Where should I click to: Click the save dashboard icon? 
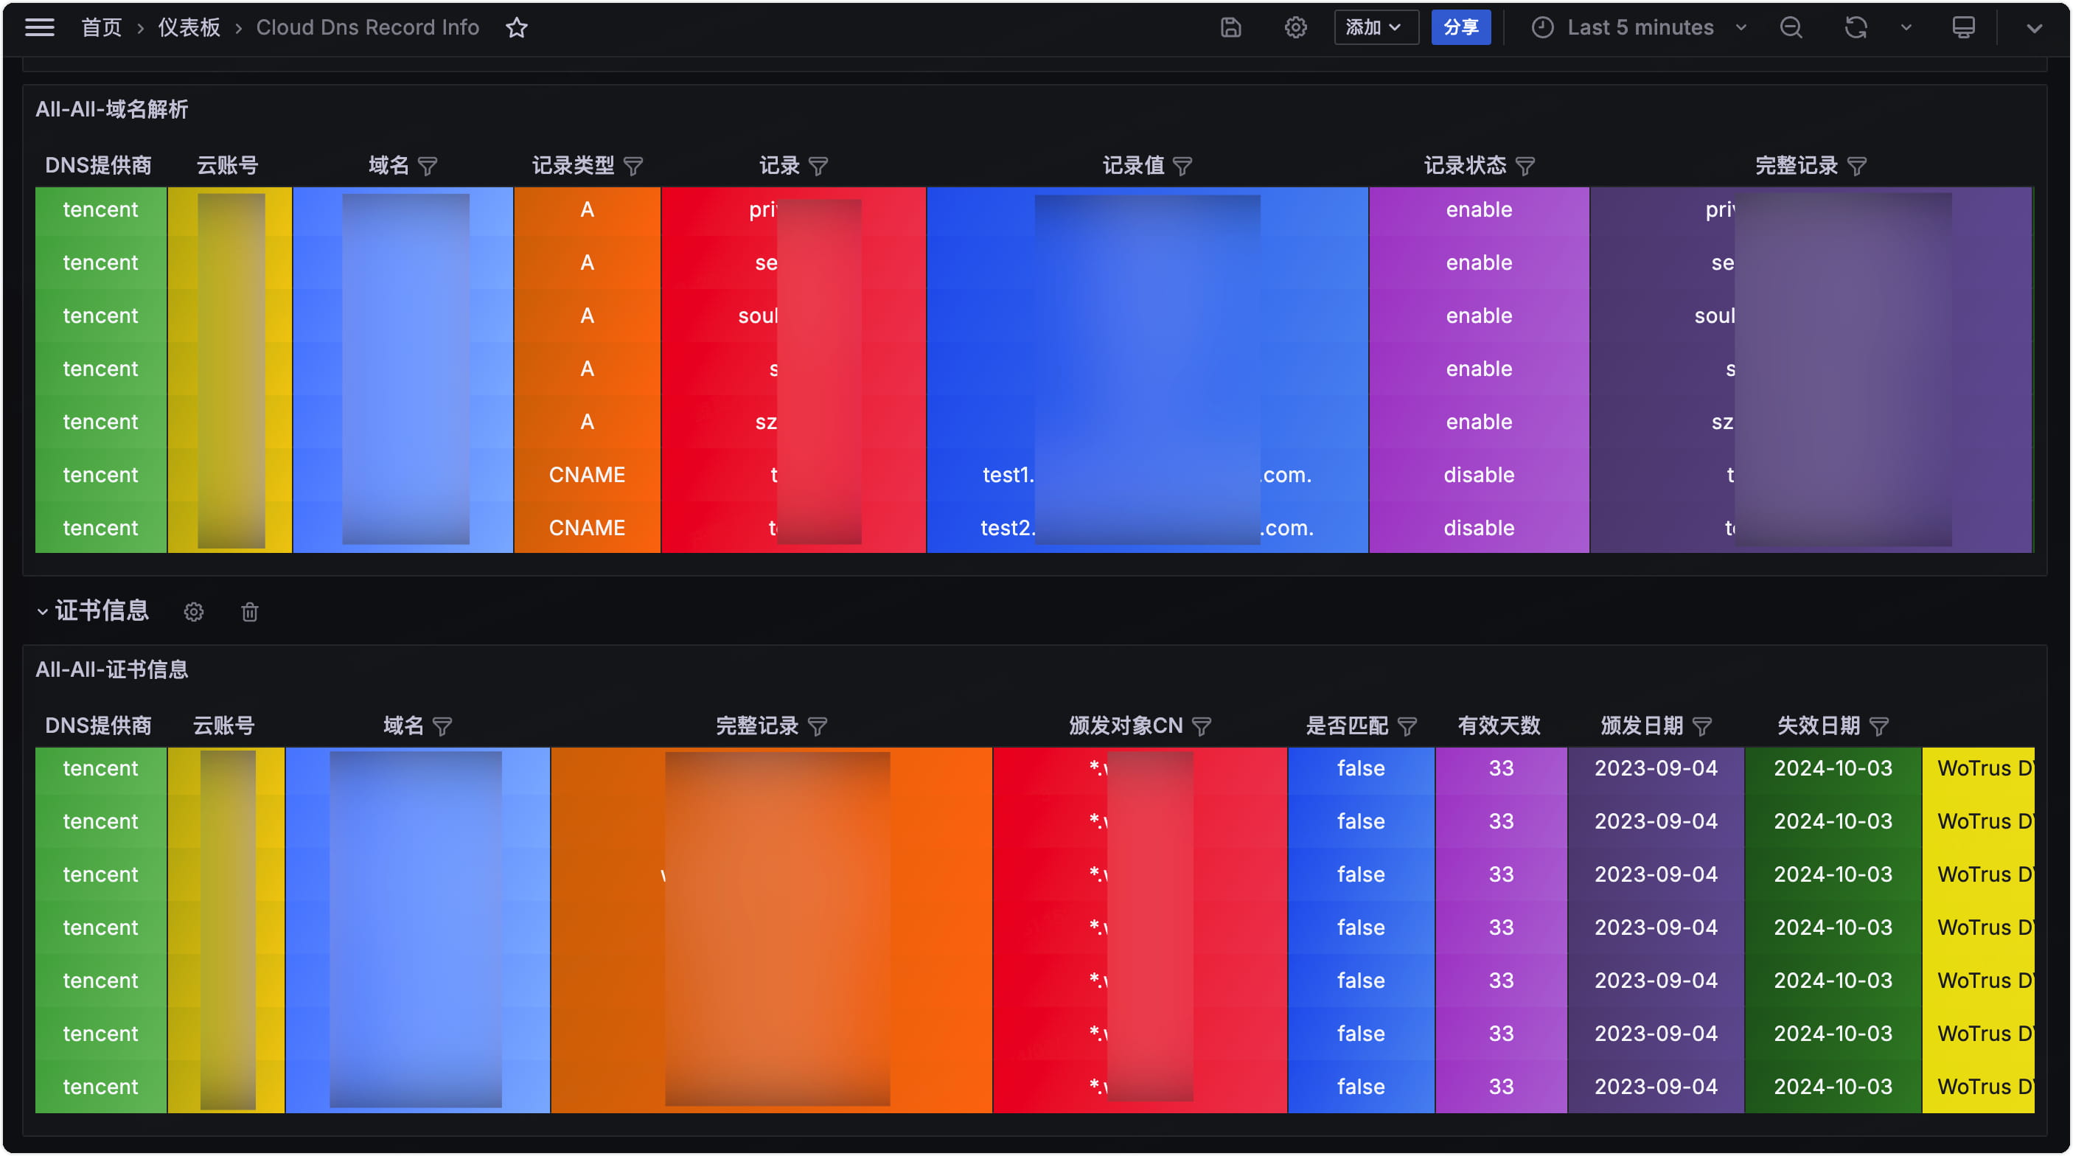1230,28
